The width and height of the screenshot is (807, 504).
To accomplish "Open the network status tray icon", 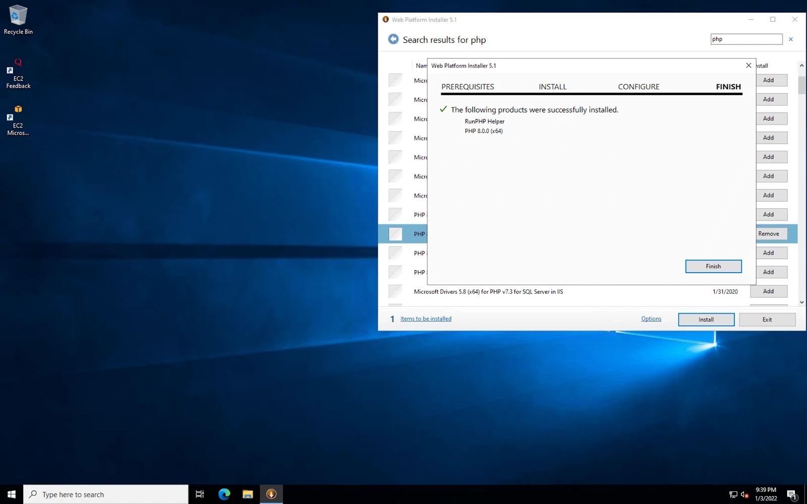I will pos(733,495).
